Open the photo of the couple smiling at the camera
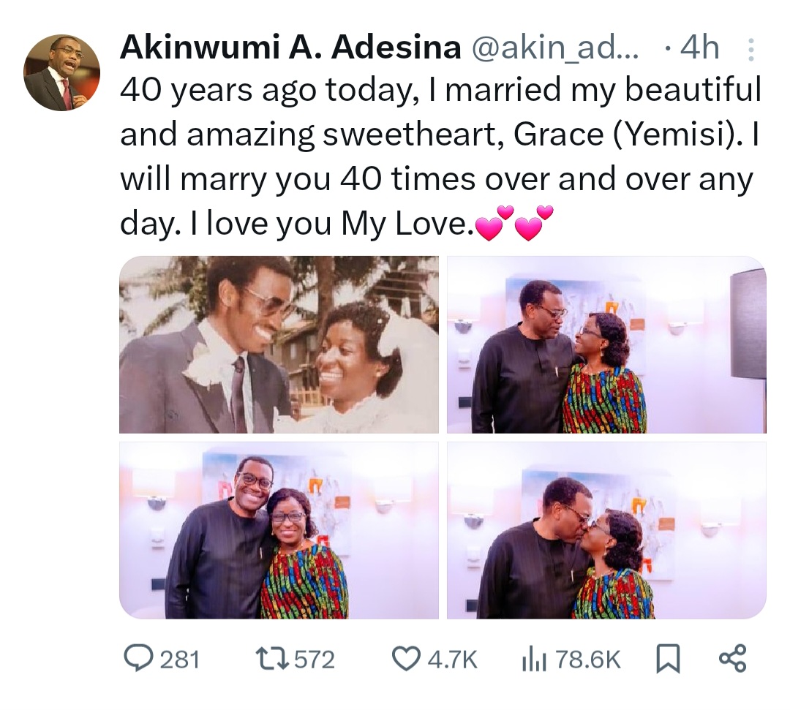The image size is (790, 710). click(x=279, y=530)
